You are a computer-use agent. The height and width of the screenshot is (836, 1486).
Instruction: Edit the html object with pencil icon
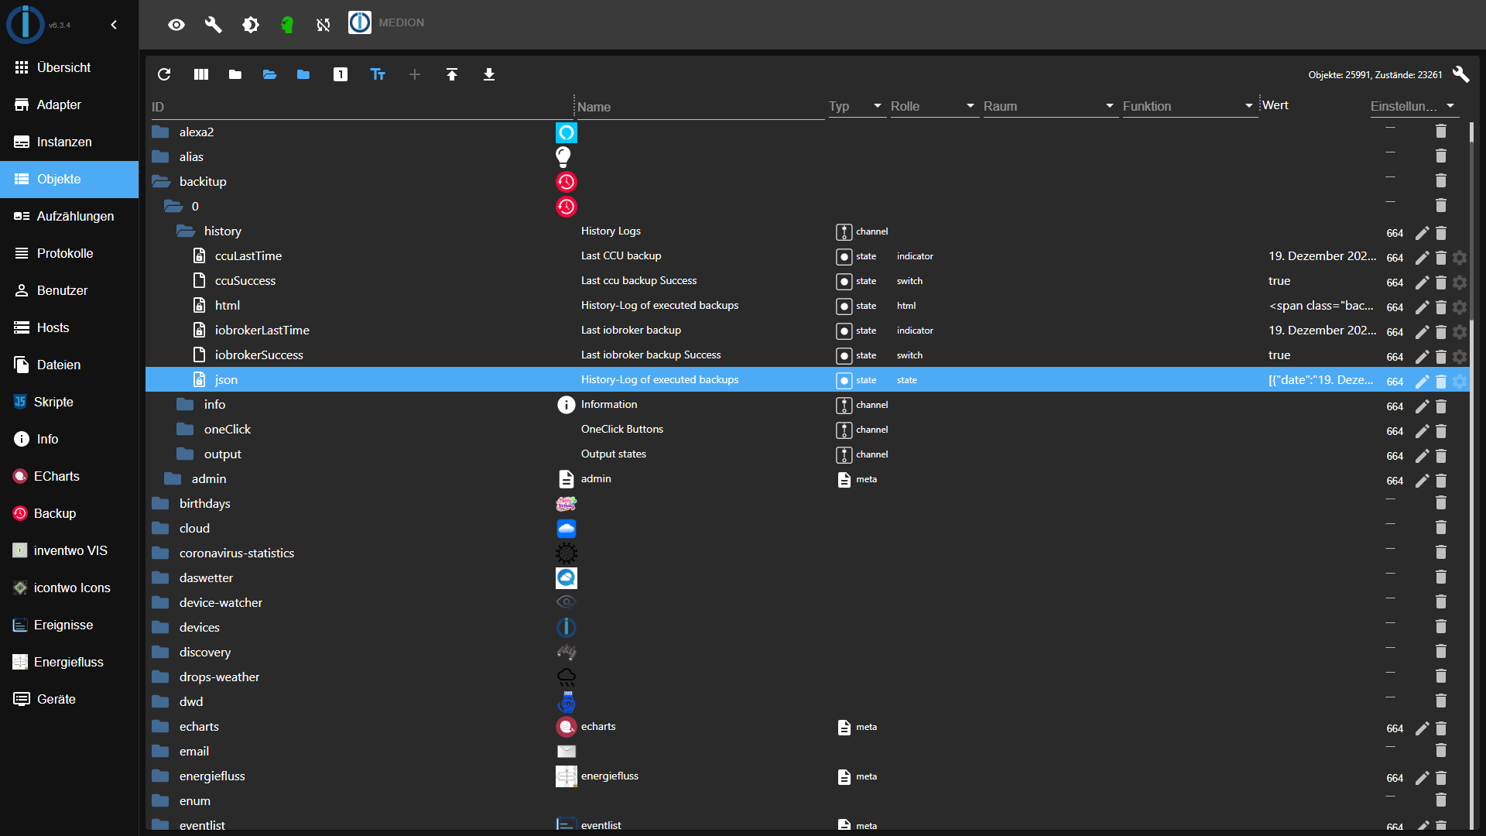click(1423, 307)
